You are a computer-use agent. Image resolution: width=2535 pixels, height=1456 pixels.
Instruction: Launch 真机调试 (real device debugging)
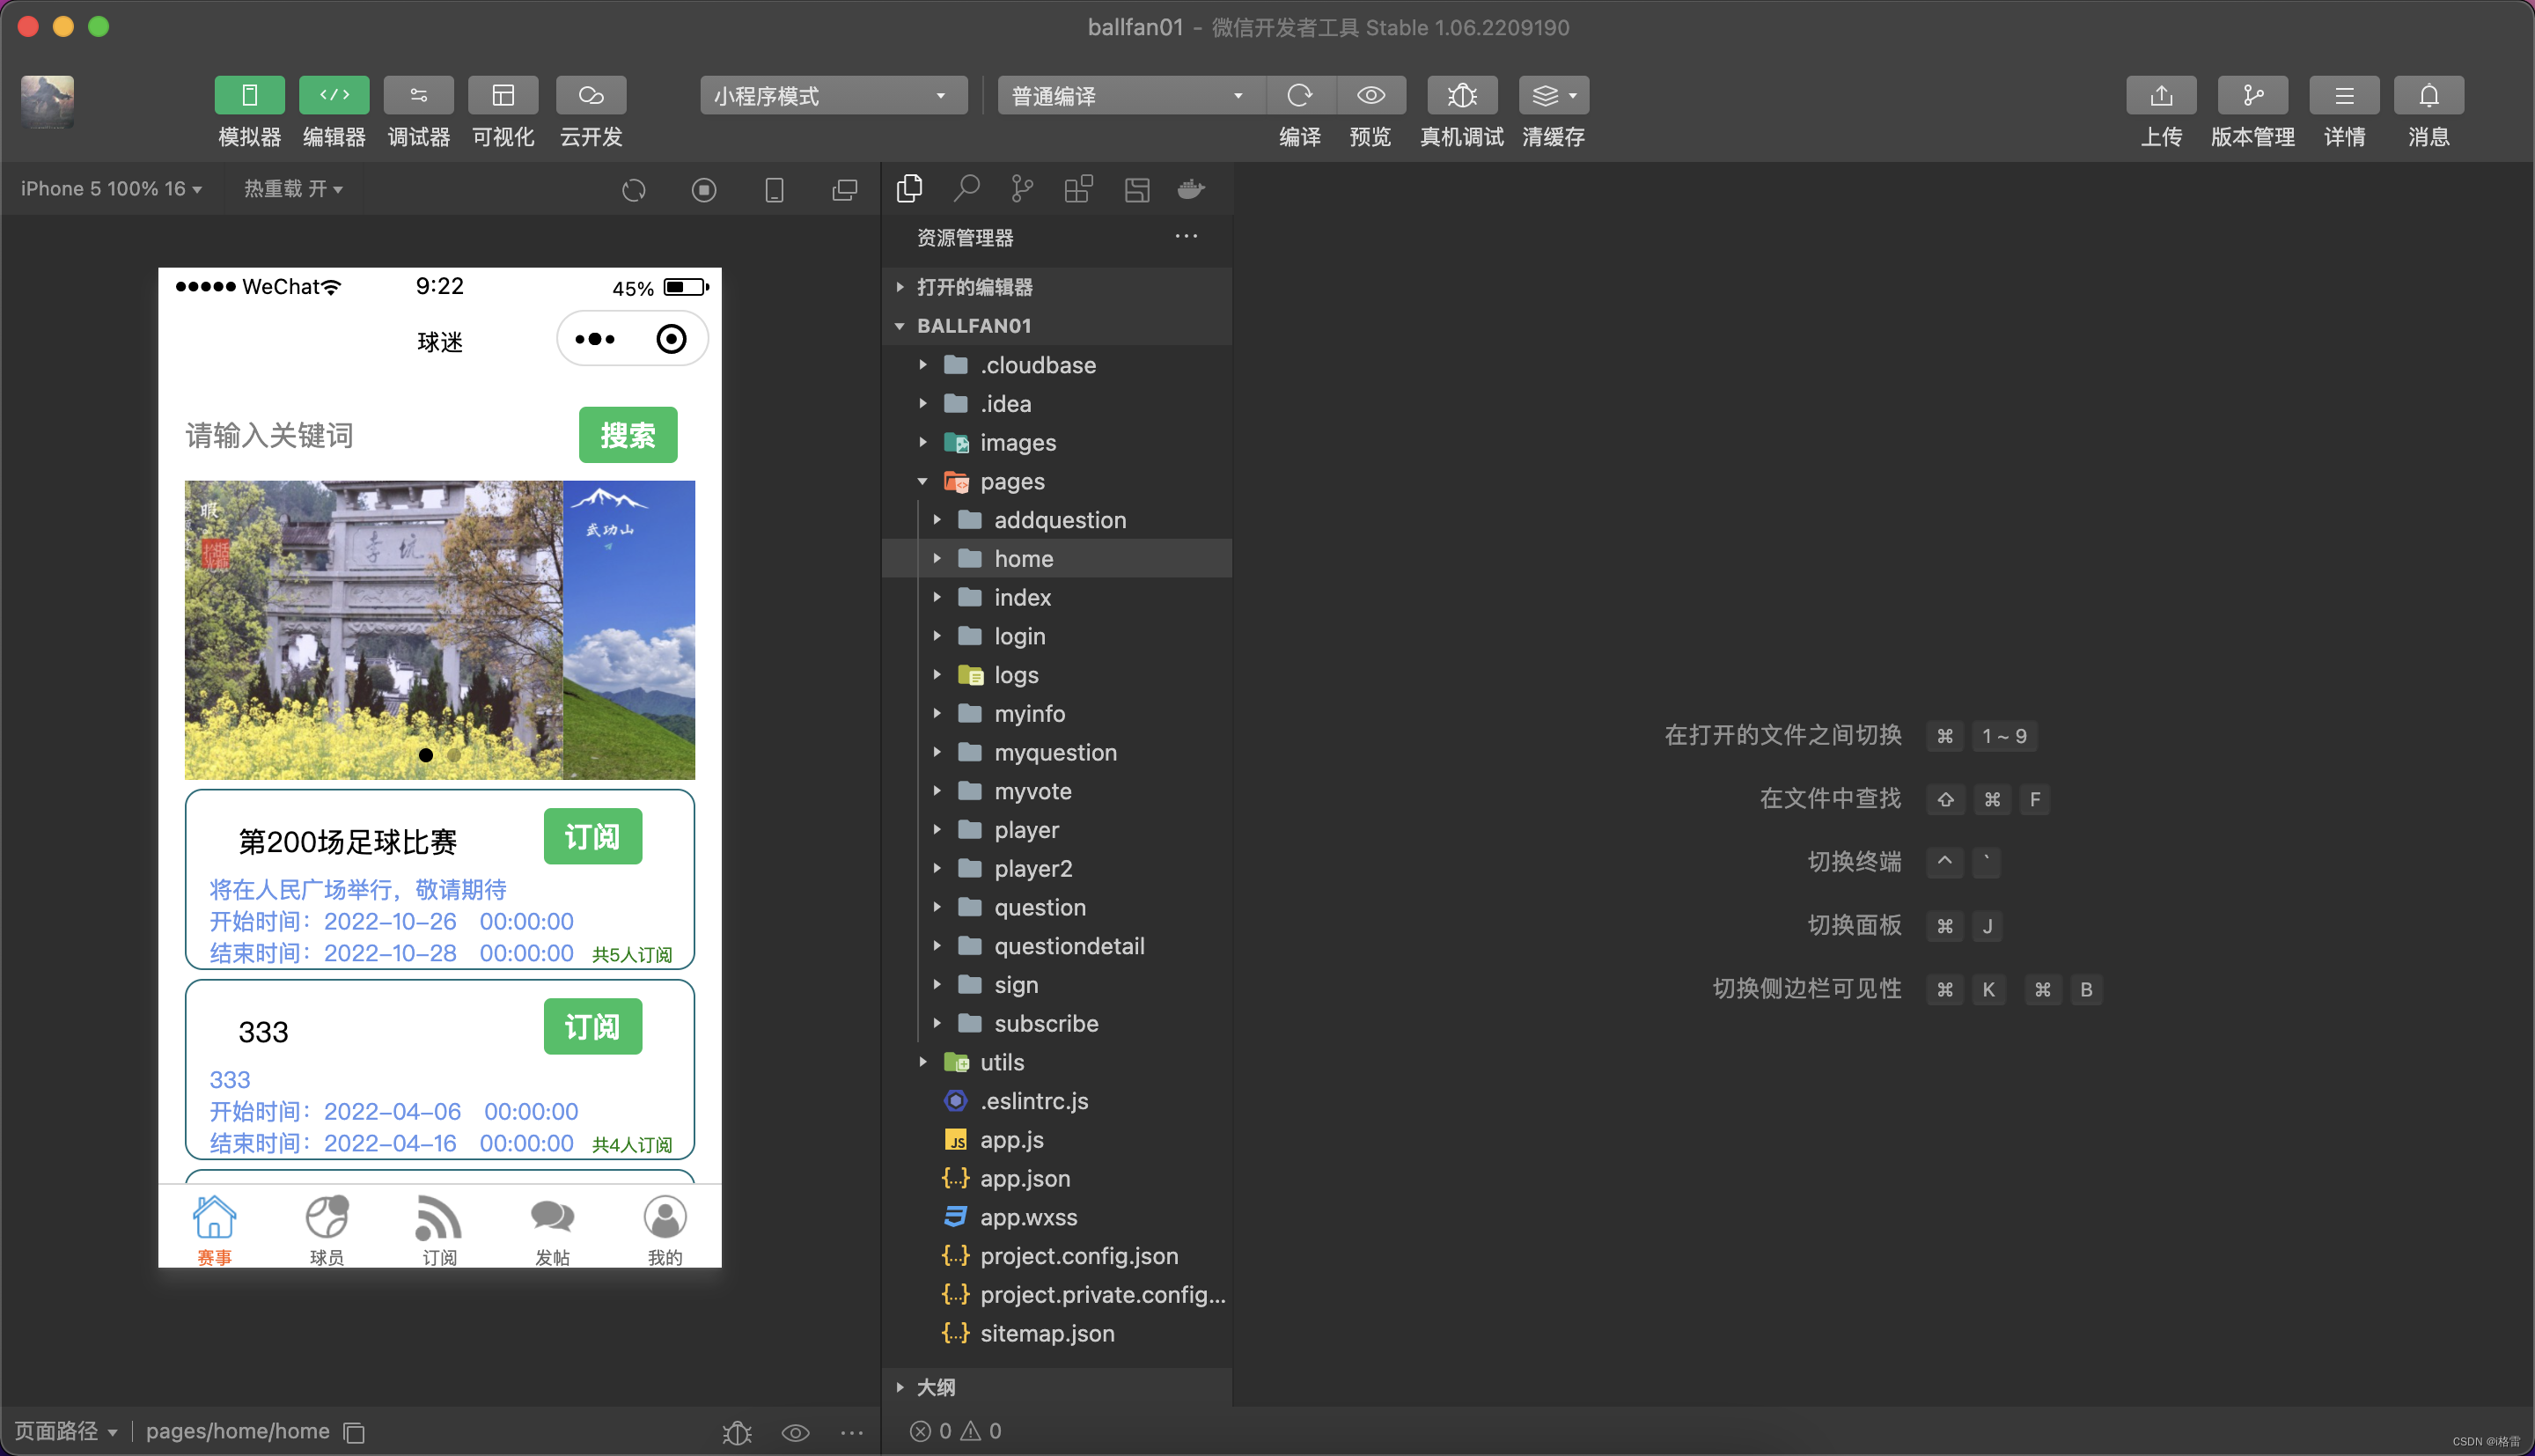tap(1461, 95)
